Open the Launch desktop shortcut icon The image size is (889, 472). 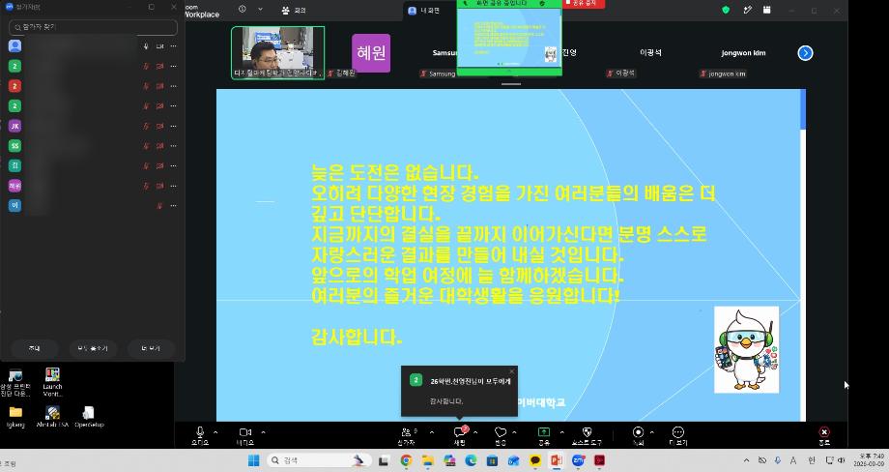(52, 382)
